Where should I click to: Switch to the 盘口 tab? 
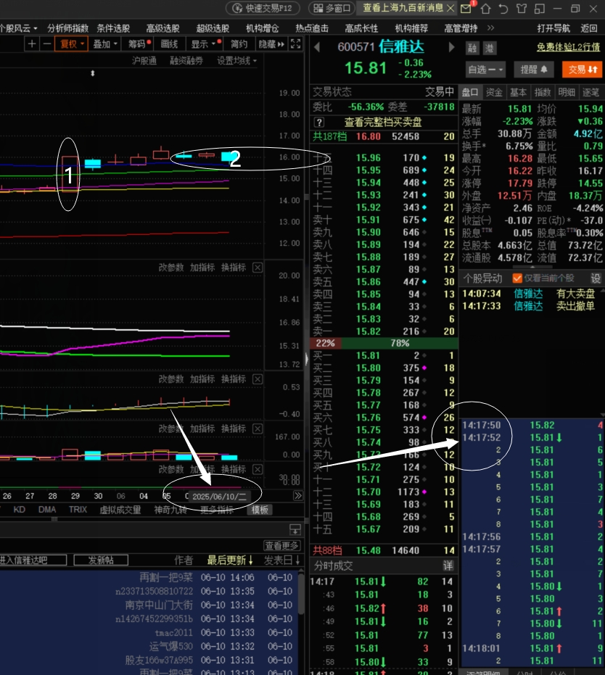[470, 92]
